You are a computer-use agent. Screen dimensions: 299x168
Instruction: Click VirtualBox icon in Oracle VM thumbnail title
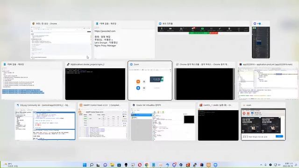(x=134, y=105)
